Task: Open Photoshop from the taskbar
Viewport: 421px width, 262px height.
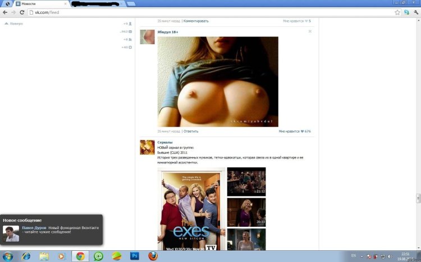Action: coord(134,256)
